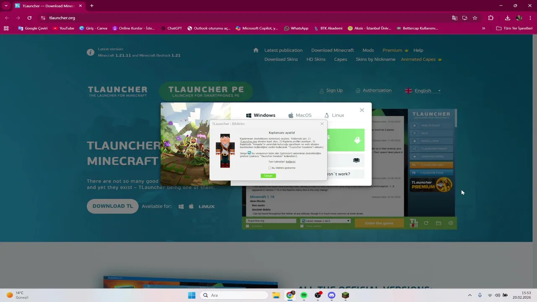This screenshot has height=302, width=537.
Task: Open the Download Minecraft menu item
Action: (x=332, y=50)
